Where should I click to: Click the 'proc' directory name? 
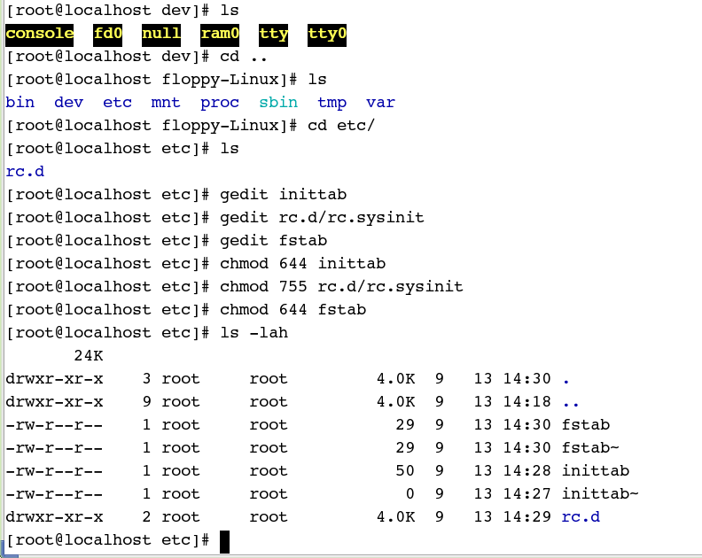(x=220, y=104)
